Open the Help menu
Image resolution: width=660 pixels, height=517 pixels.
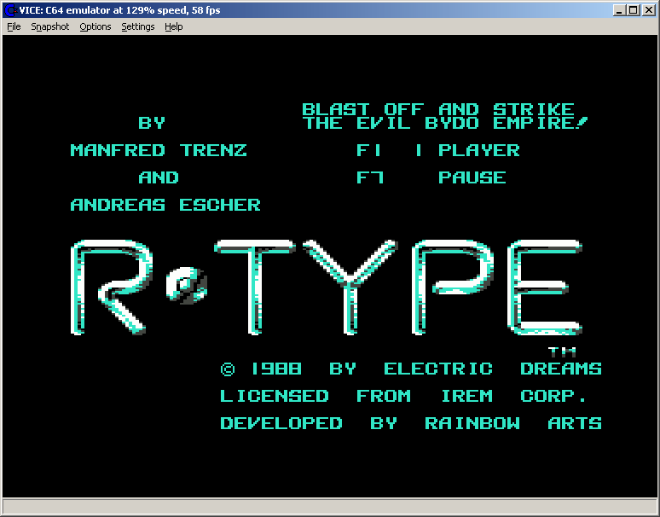(x=173, y=26)
